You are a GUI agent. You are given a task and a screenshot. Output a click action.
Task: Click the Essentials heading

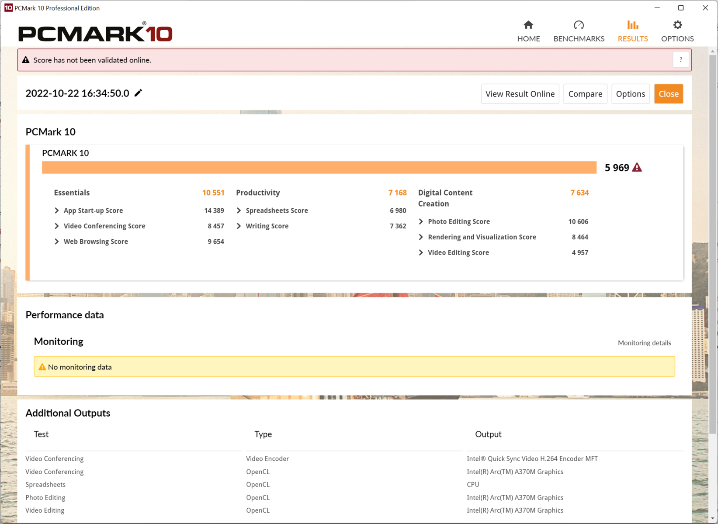coord(72,193)
